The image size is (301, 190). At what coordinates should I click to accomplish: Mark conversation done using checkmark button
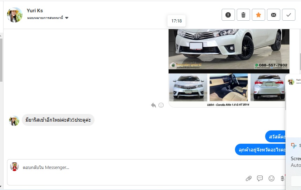(288, 15)
